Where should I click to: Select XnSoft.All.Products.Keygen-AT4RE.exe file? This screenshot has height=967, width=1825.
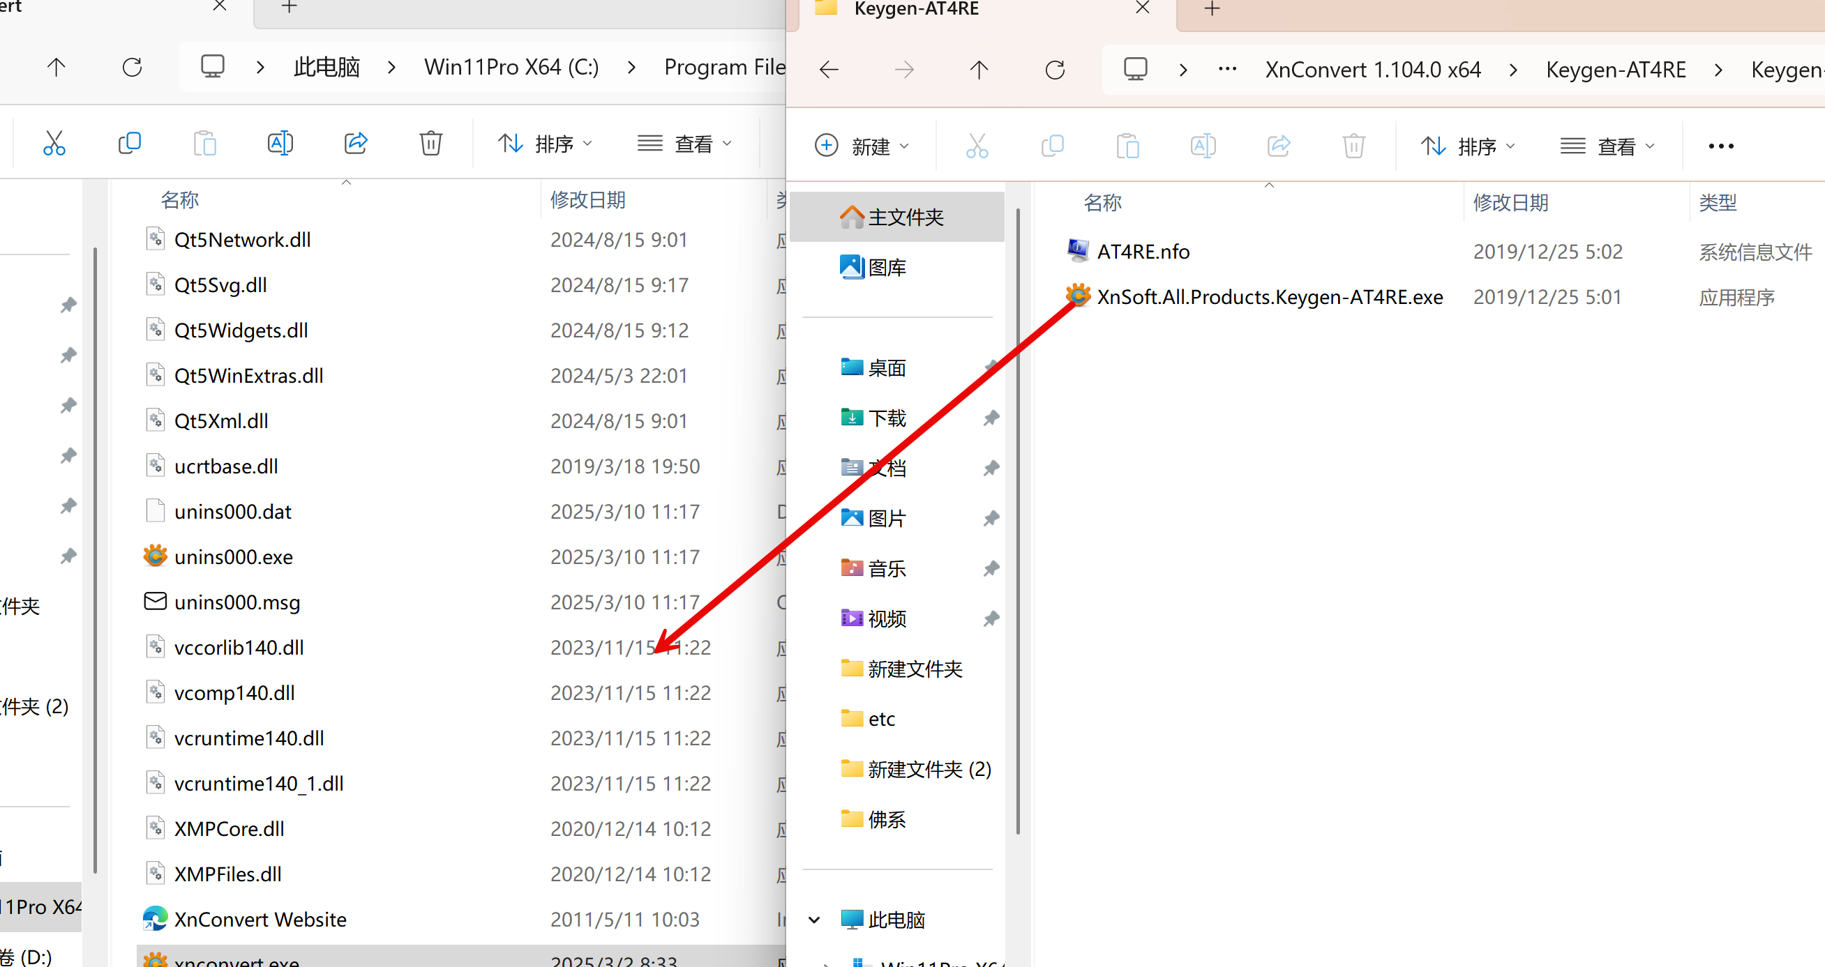tap(1269, 296)
